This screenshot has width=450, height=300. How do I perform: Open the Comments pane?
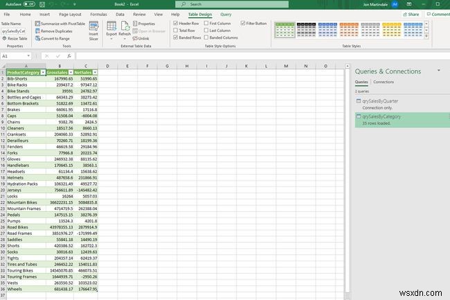point(438,15)
